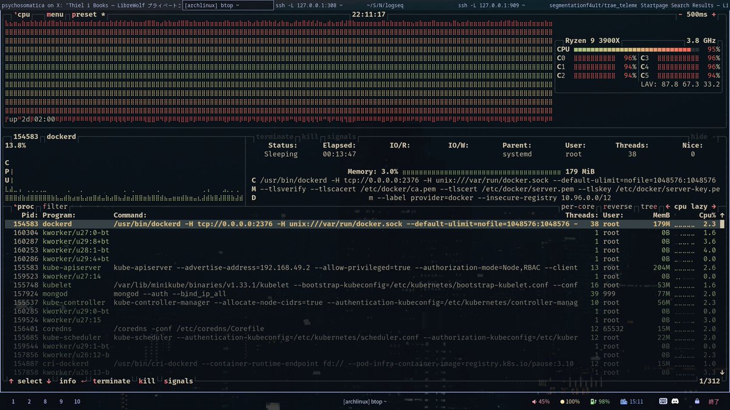This screenshot has height=410, width=730.
Task: Click signals in the bottom bar
Action: (x=178, y=381)
